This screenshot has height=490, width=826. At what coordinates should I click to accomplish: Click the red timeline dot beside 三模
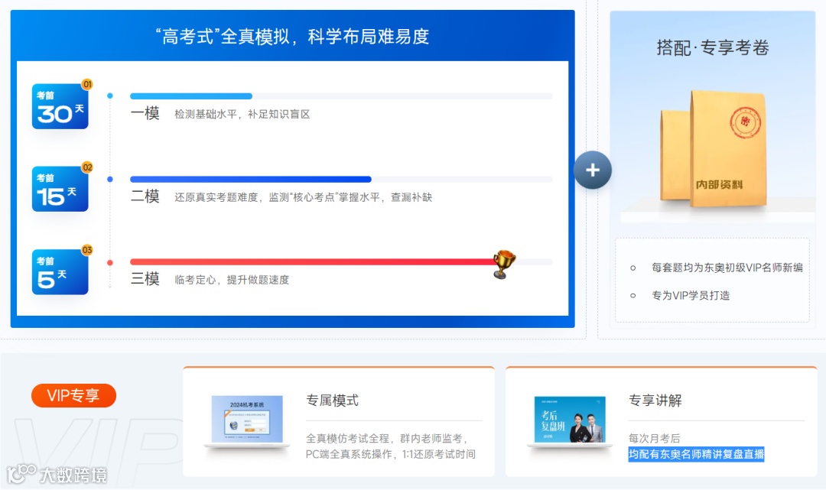click(110, 262)
